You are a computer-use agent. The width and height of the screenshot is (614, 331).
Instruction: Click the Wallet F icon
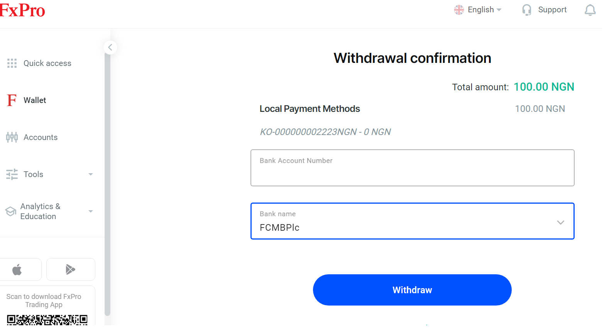pyautogui.click(x=12, y=100)
